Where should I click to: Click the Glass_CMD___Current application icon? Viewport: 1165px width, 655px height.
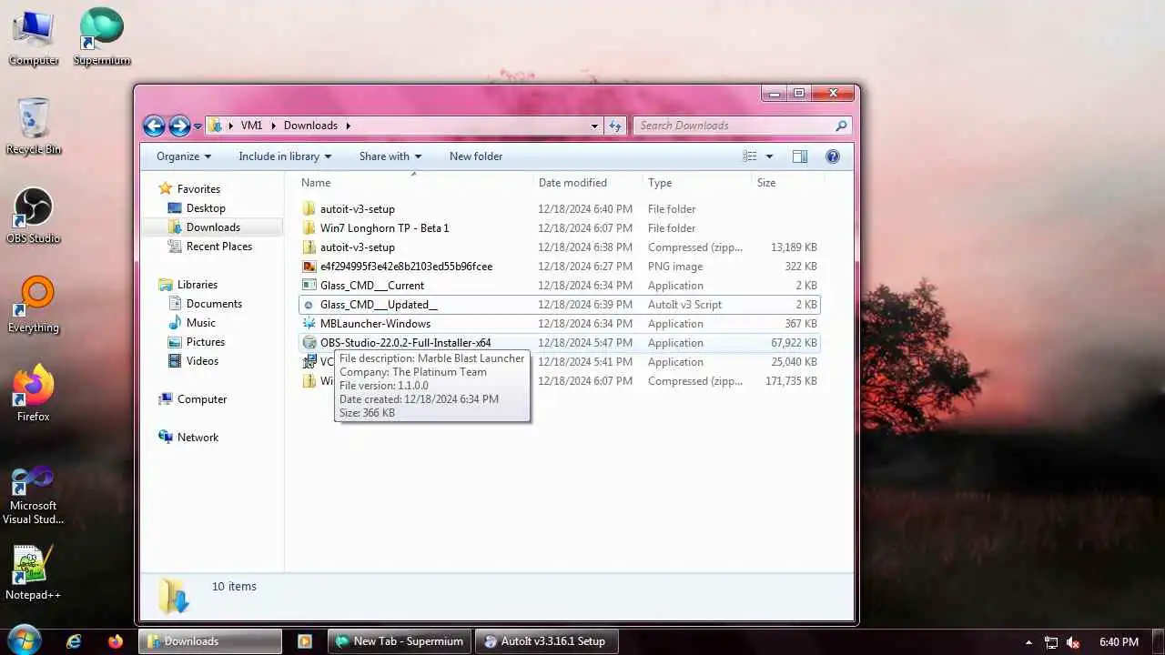click(309, 286)
